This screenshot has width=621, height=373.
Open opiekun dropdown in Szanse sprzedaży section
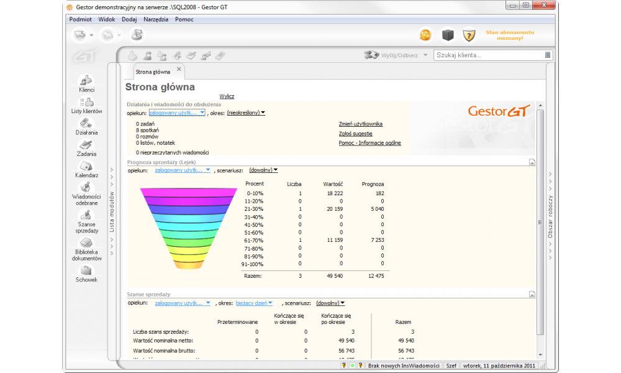click(183, 303)
